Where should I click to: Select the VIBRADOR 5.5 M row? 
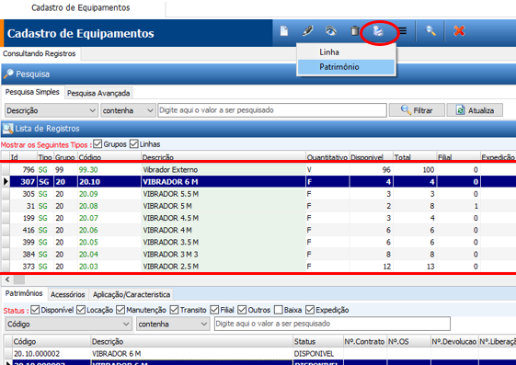click(258, 194)
